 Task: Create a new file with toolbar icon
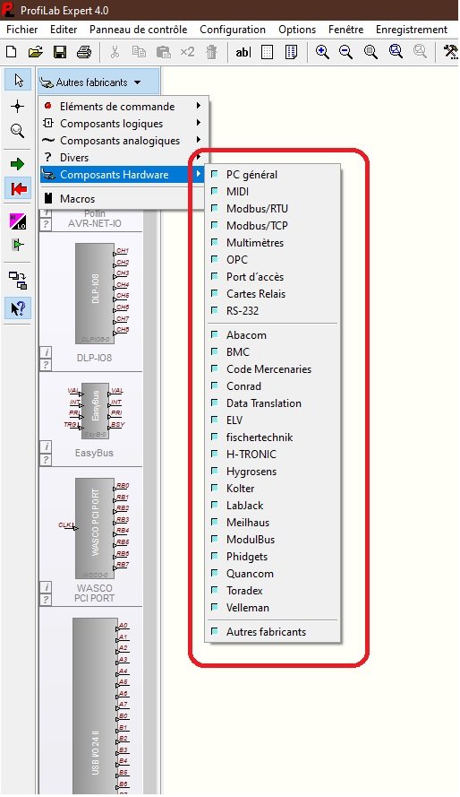11,52
